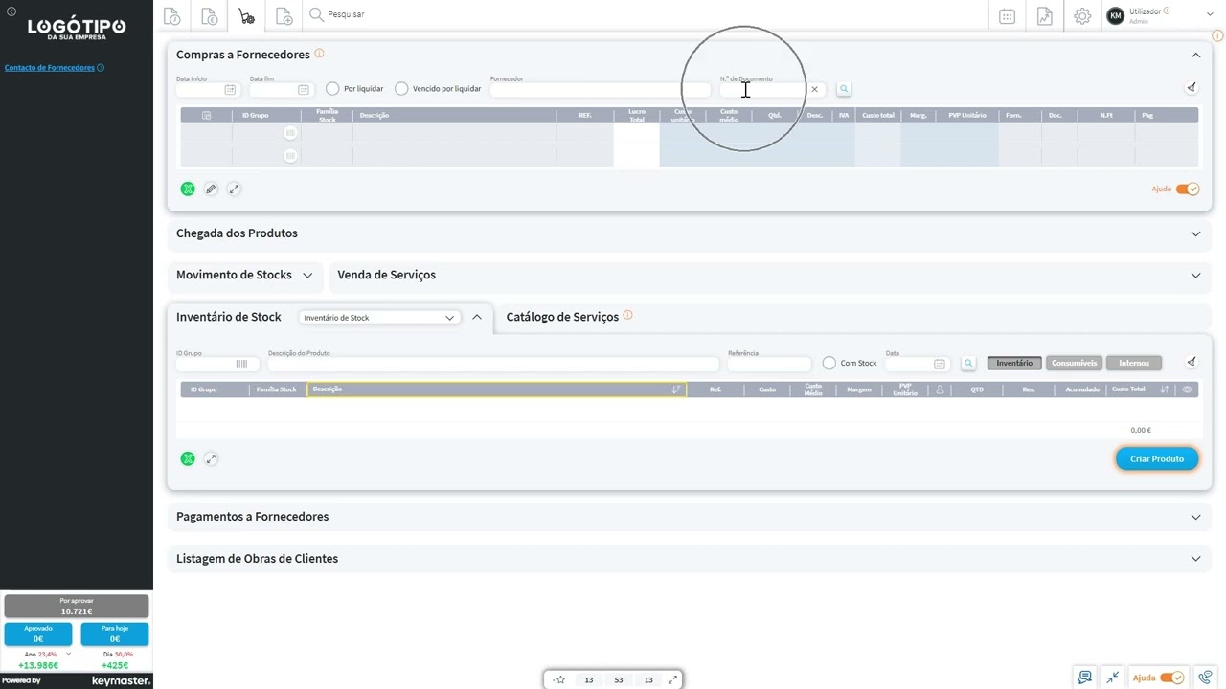Toggle the Ajuda switch in the bottom bar
This screenshot has width=1226, height=689.
[x=1172, y=678]
